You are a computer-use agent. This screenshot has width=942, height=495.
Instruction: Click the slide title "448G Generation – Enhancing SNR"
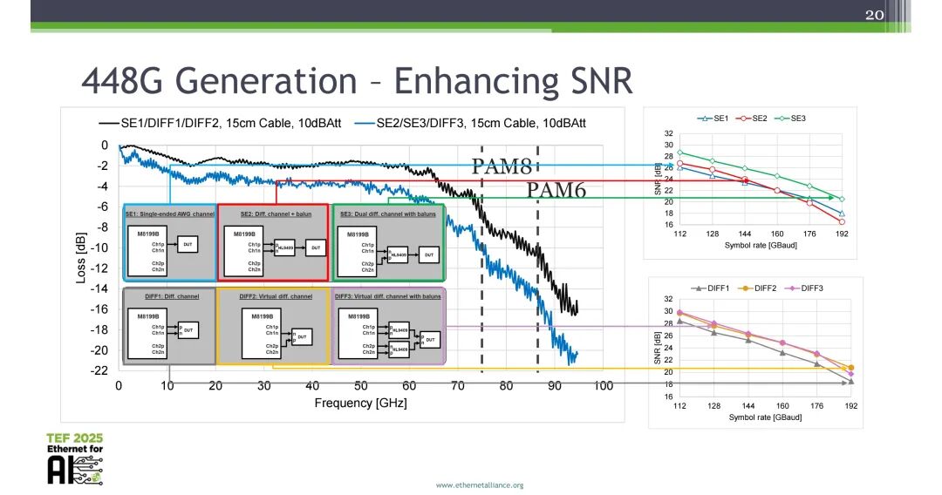click(x=357, y=81)
